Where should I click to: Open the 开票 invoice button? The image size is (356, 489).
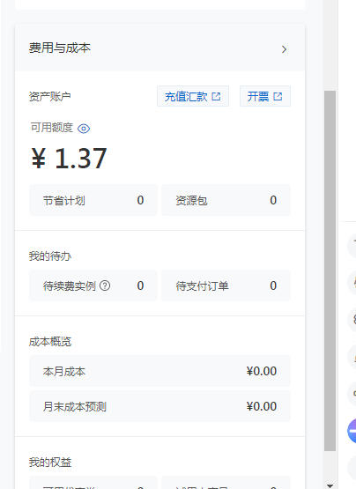[x=265, y=96]
